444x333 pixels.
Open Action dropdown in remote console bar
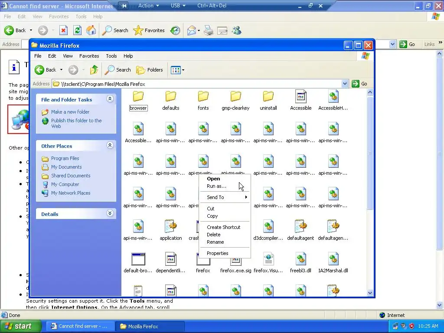(x=149, y=5)
